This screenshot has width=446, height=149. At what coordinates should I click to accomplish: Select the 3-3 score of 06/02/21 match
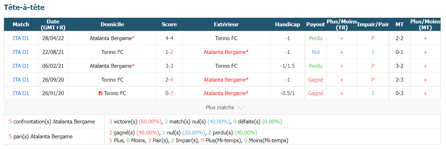pyautogui.click(x=169, y=66)
